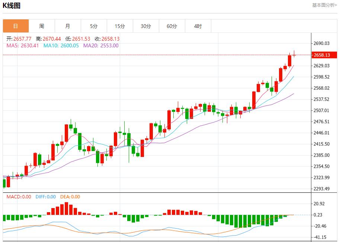Image resolution: width=340 pixels, height=242 pixels.
Task: Open the 月 monthly chart tab
Action: pos(68,26)
